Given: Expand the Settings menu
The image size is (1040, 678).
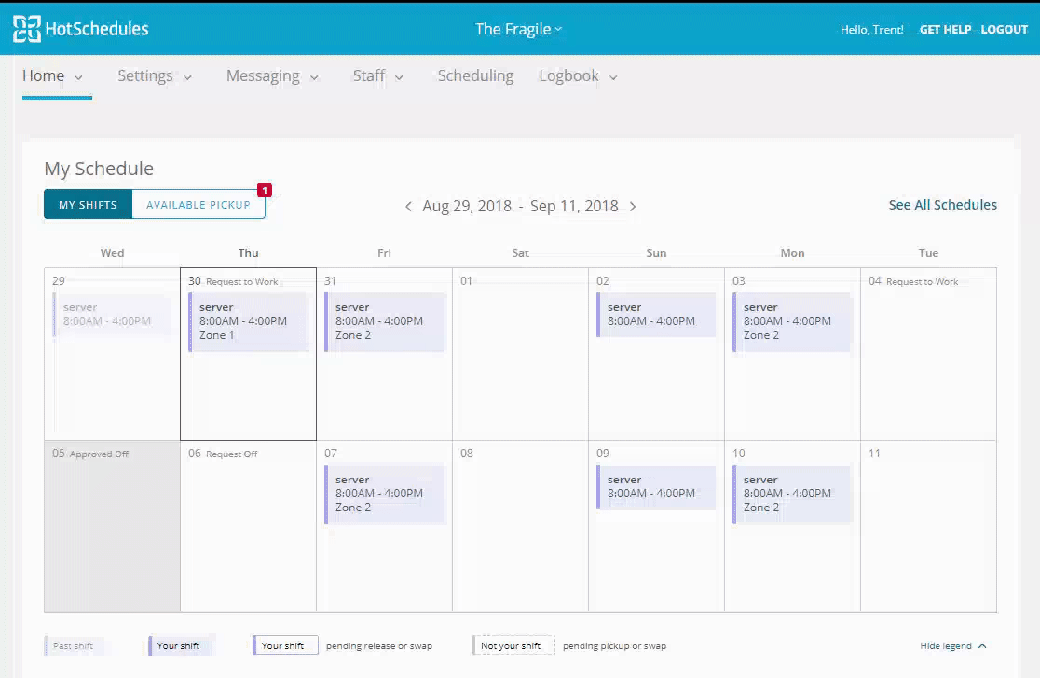Looking at the screenshot, I should [154, 76].
